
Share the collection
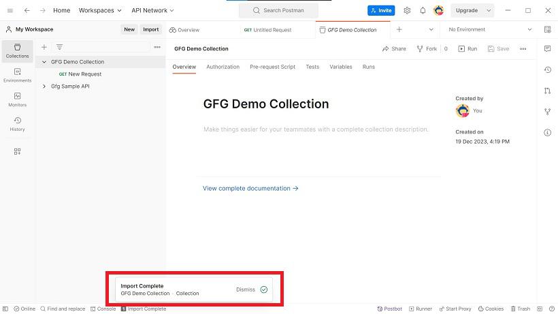tap(394, 49)
